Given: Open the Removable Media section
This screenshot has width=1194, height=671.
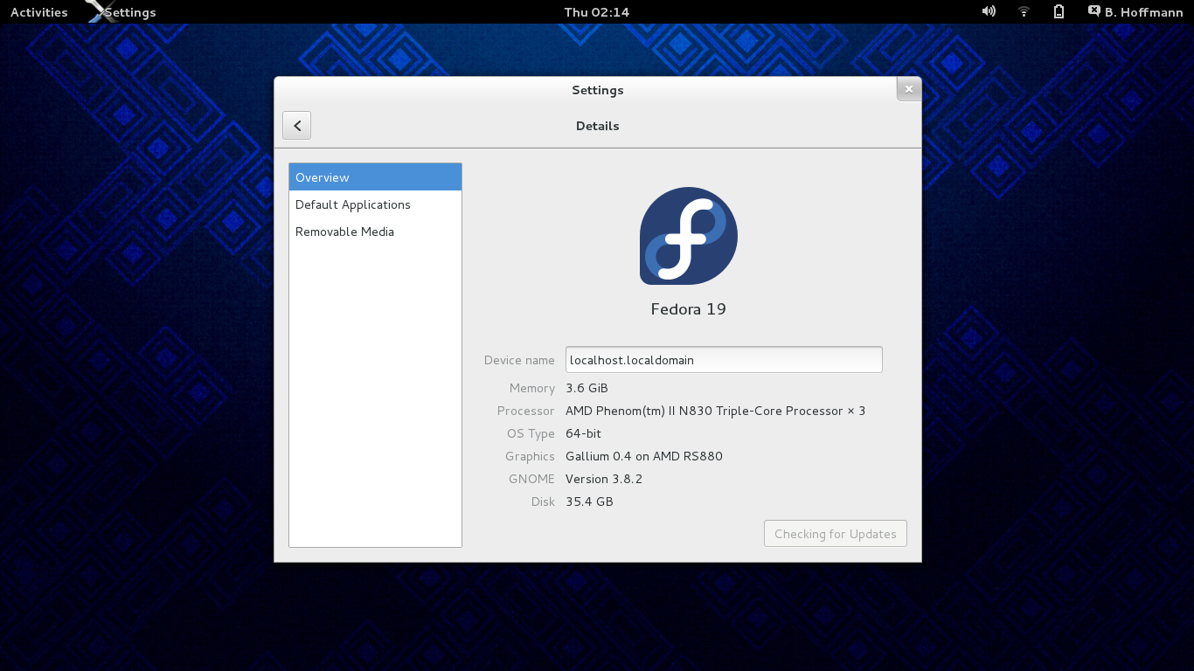Looking at the screenshot, I should point(375,232).
